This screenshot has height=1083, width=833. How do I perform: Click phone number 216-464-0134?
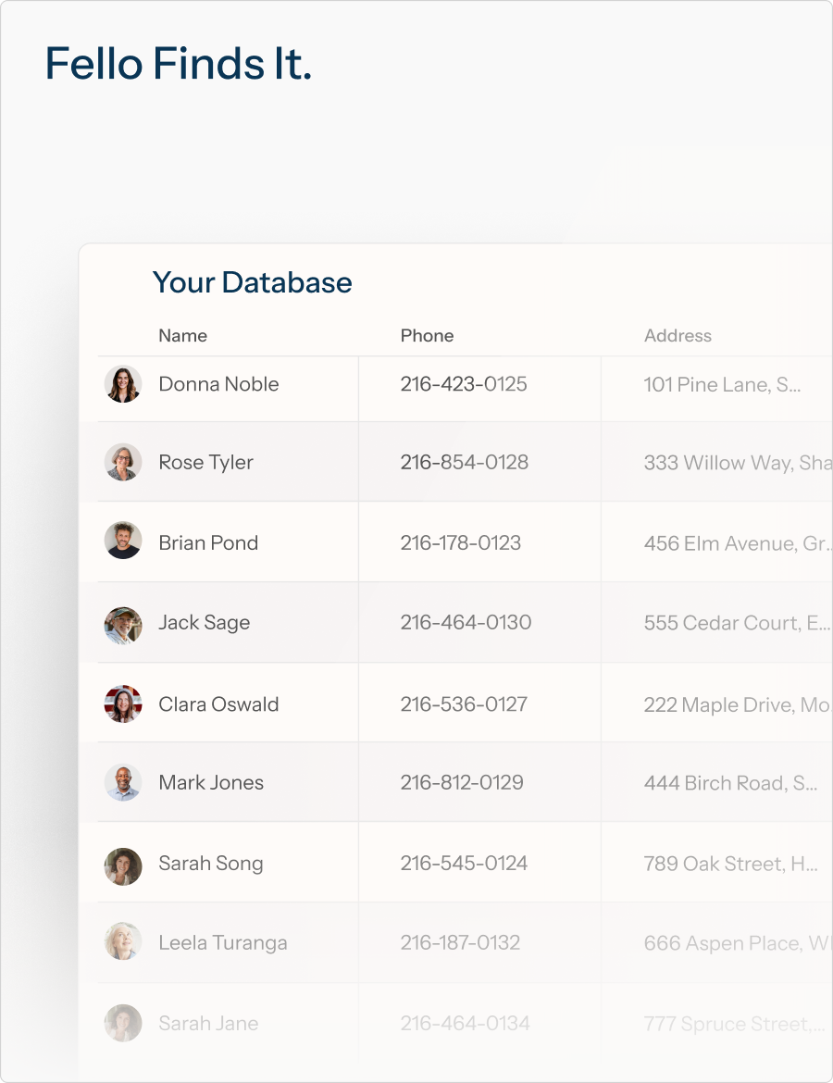click(465, 1024)
